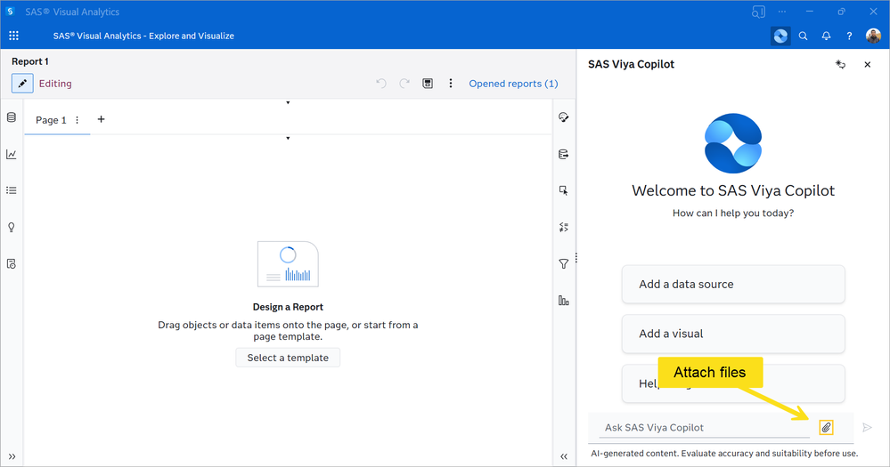
Task: Expand the left sidebar with double chevron
Action: (x=12, y=456)
